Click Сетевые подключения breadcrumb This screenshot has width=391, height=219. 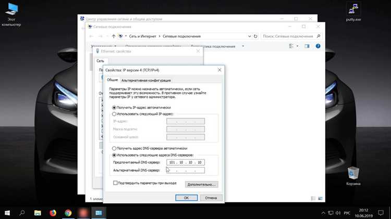181,36
